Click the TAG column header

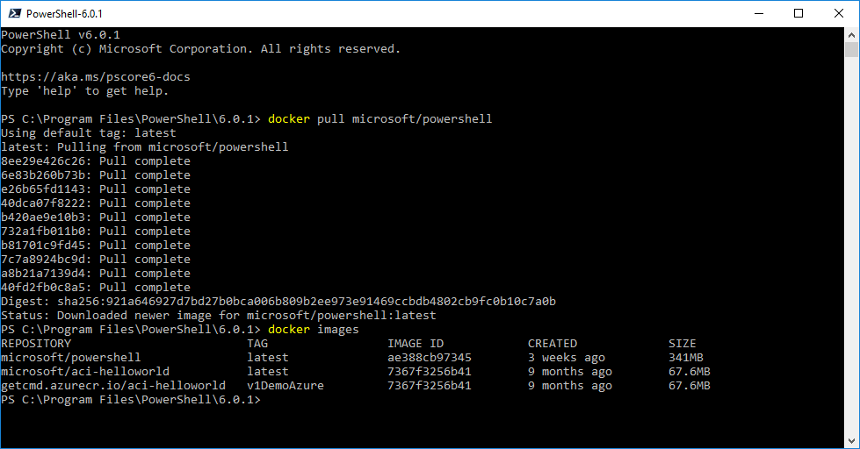(257, 343)
